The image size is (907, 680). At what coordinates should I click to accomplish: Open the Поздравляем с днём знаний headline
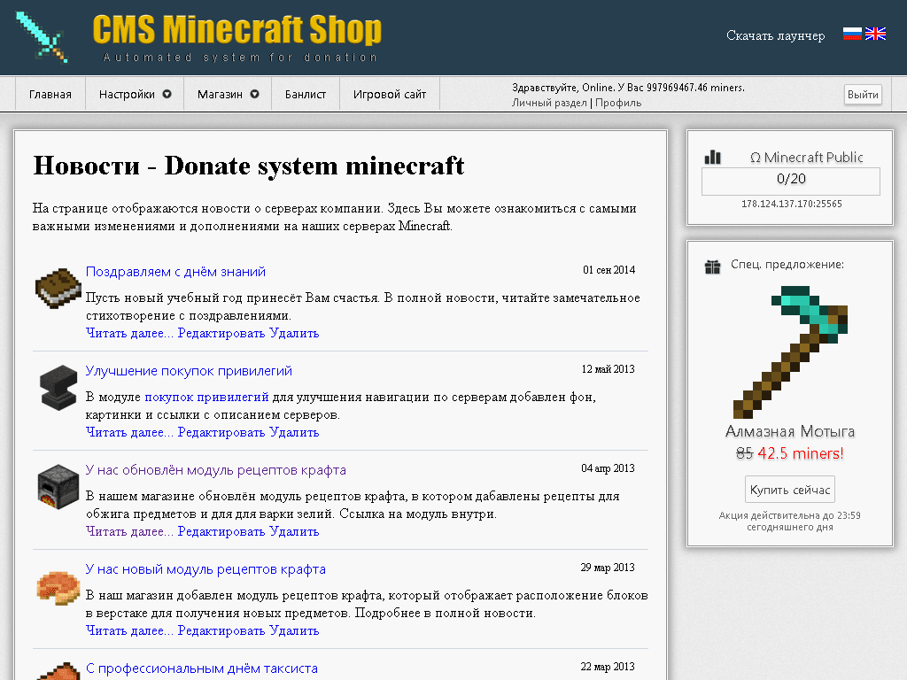coord(175,272)
